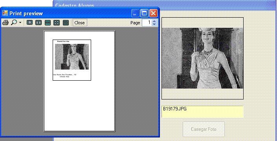Click the Carregar Foto button

(x=204, y=129)
